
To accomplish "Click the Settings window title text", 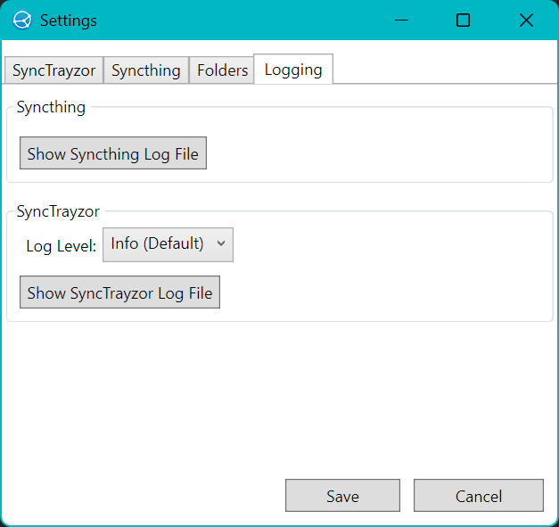I will [69, 21].
